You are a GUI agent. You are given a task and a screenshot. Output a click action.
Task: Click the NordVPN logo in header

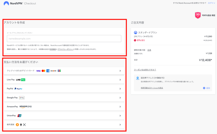pyautogui.click(x=13, y=3)
